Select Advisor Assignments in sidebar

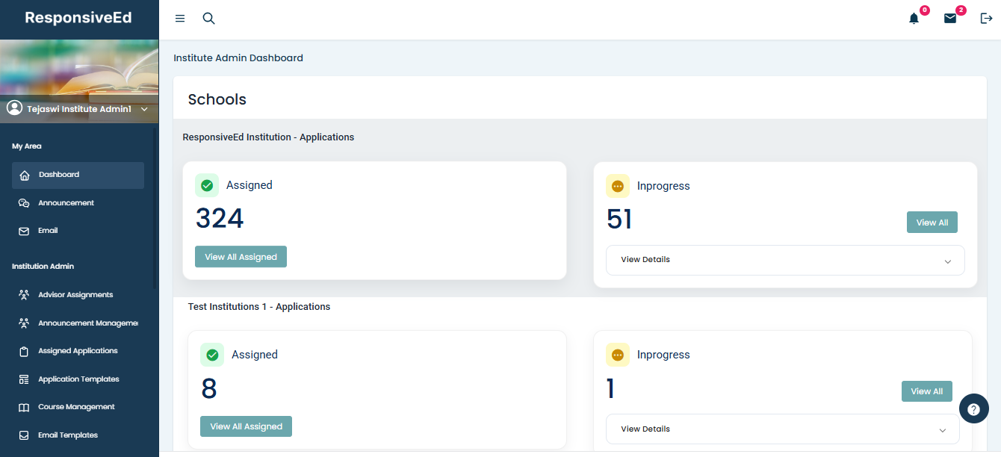[75, 295]
